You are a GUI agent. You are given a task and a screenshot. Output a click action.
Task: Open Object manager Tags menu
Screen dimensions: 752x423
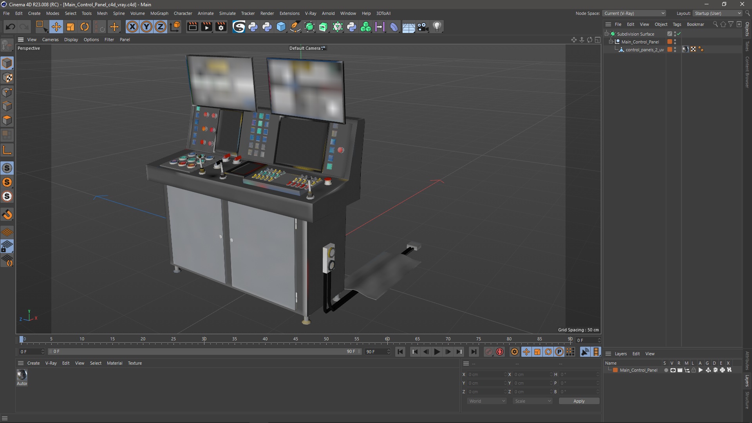click(x=677, y=24)
